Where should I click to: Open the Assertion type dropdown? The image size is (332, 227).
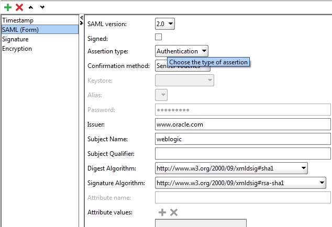[x=182, y=51]
